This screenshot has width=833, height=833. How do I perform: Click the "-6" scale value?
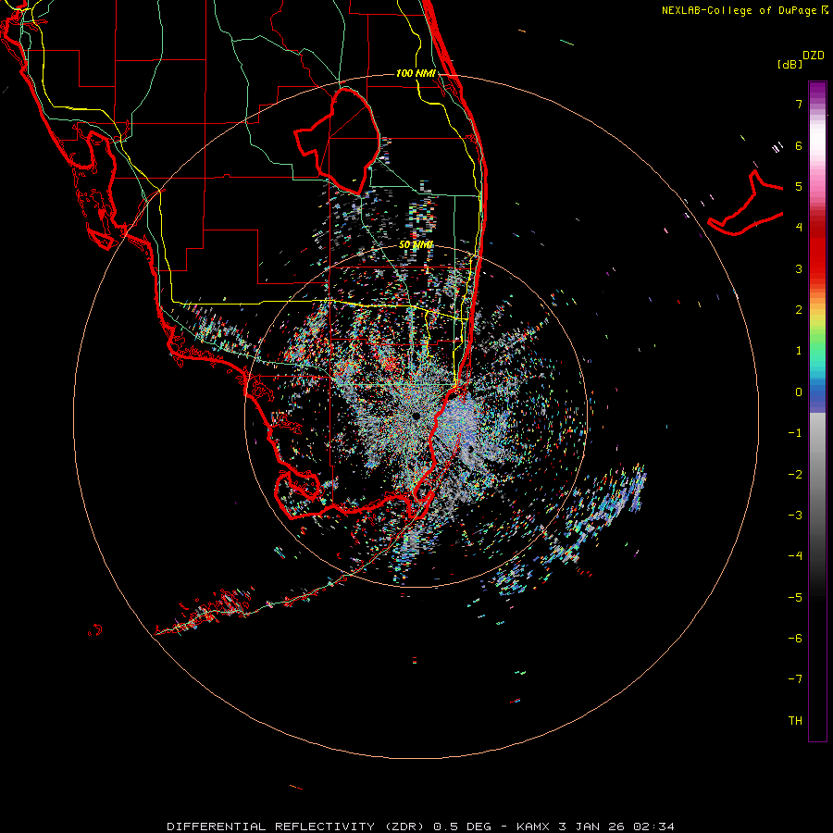[x=795, y=638]
